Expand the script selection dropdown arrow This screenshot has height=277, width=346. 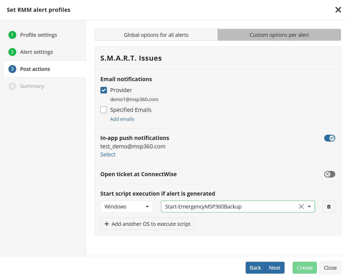(x=309, y=207)
